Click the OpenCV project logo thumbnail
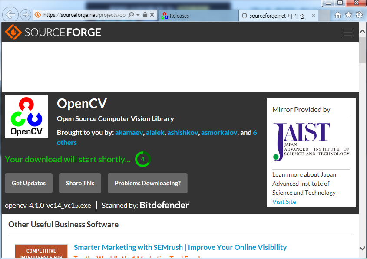Image resolution: width=367 pixels, height=259 pixels. pyautogui.click(x=26, y=117)
